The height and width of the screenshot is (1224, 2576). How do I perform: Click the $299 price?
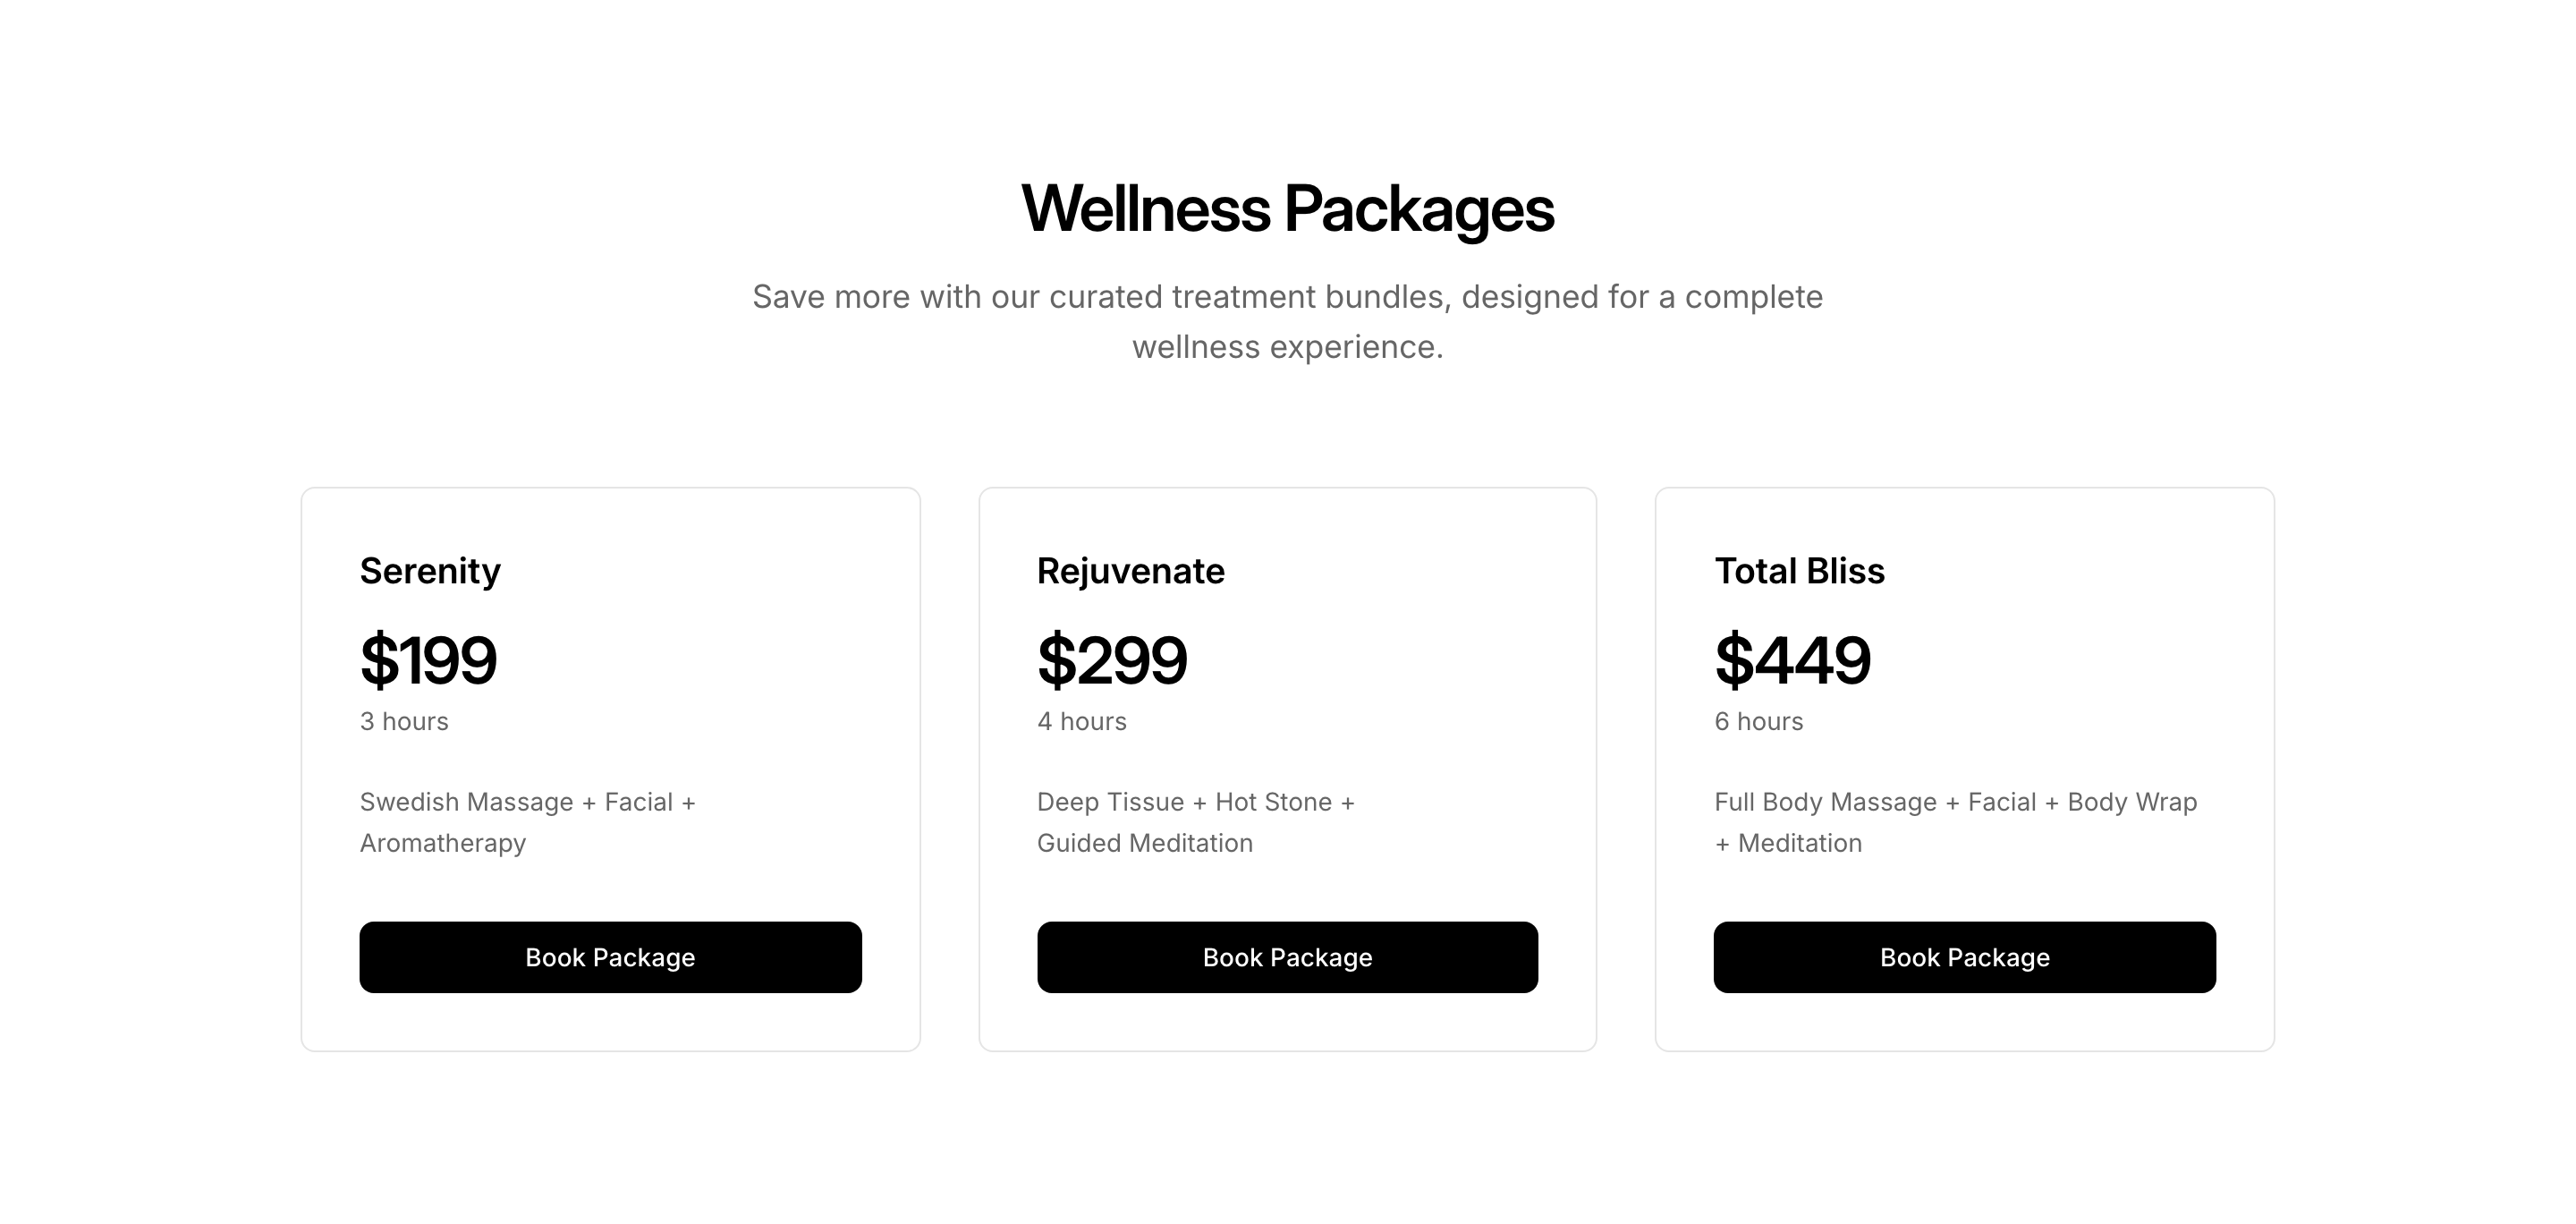(x=1112, y=660)
